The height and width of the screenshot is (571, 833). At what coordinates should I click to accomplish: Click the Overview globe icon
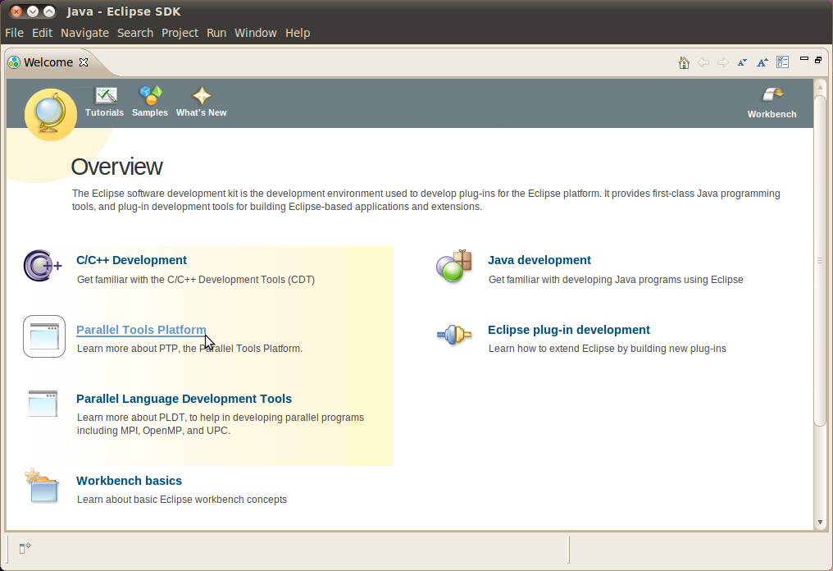point(51,115)
